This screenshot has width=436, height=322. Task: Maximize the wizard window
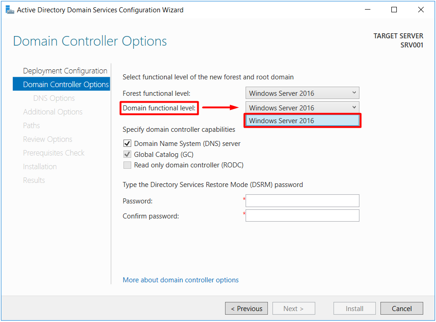pos(394,10)
